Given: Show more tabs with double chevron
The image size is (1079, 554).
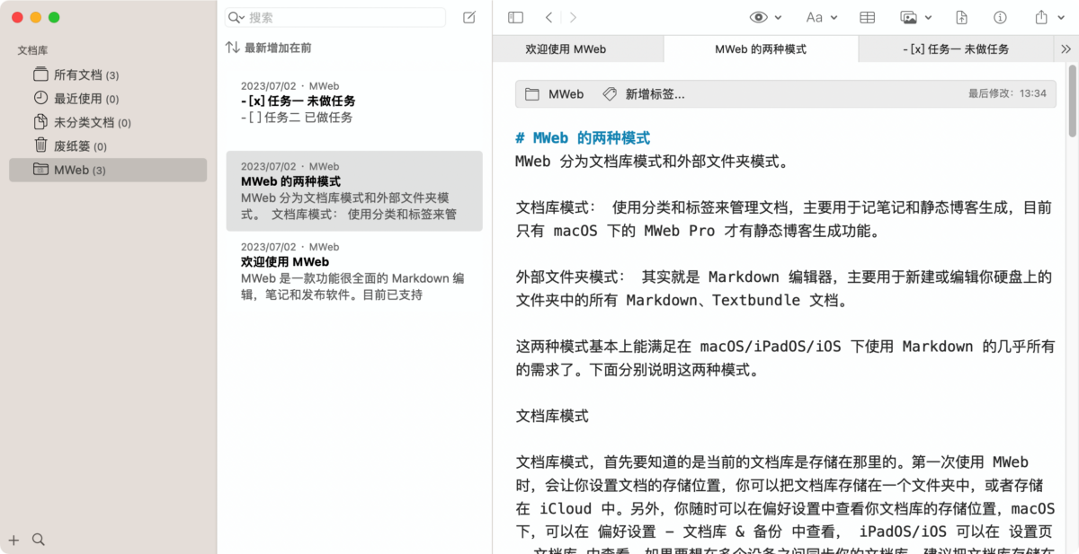Looking at the screenshot, I should (x=1066, y=49).
